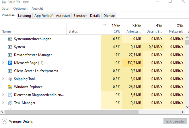
Task: Click the Task beenden button
Action: click(175, 121)
